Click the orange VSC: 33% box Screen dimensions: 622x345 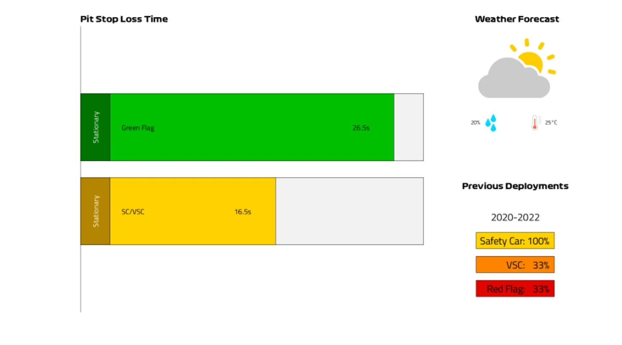pos(515,265)
